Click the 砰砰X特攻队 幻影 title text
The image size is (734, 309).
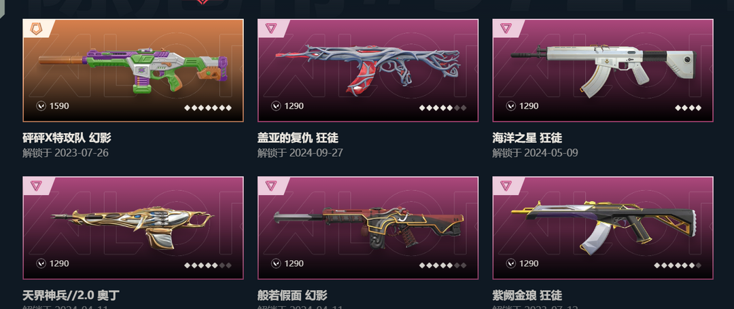[x=67, y=138]
